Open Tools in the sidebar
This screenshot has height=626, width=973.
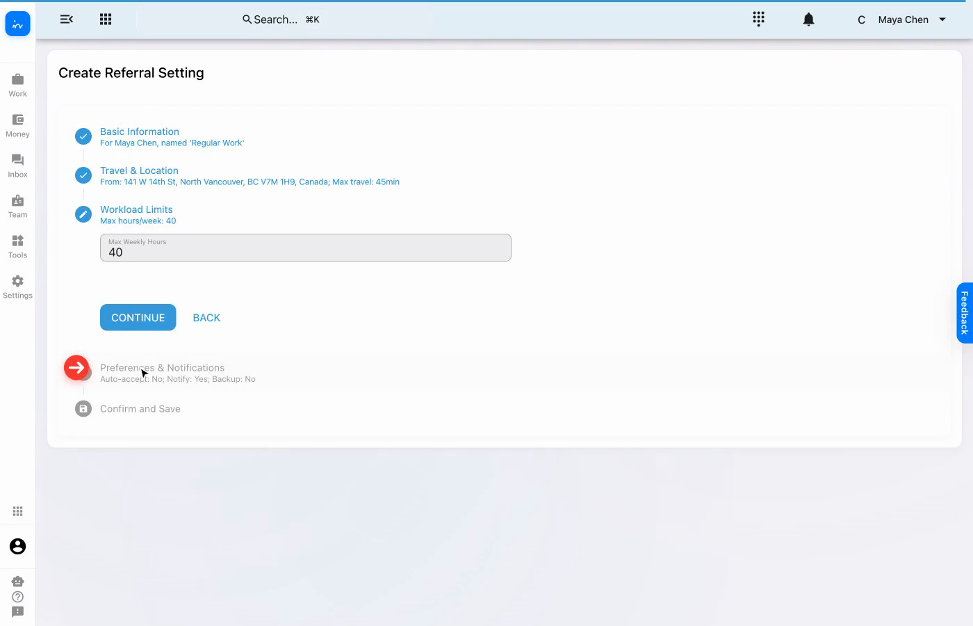pos(17,246)
